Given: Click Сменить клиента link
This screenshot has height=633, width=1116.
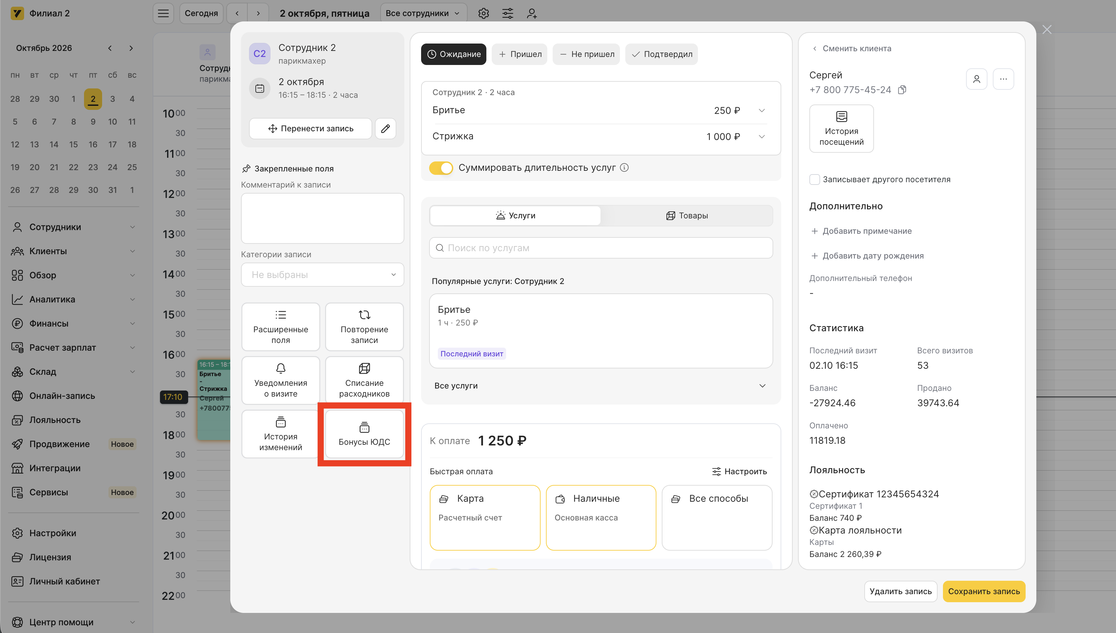Looking at the screenshot, I should (852, 49).
